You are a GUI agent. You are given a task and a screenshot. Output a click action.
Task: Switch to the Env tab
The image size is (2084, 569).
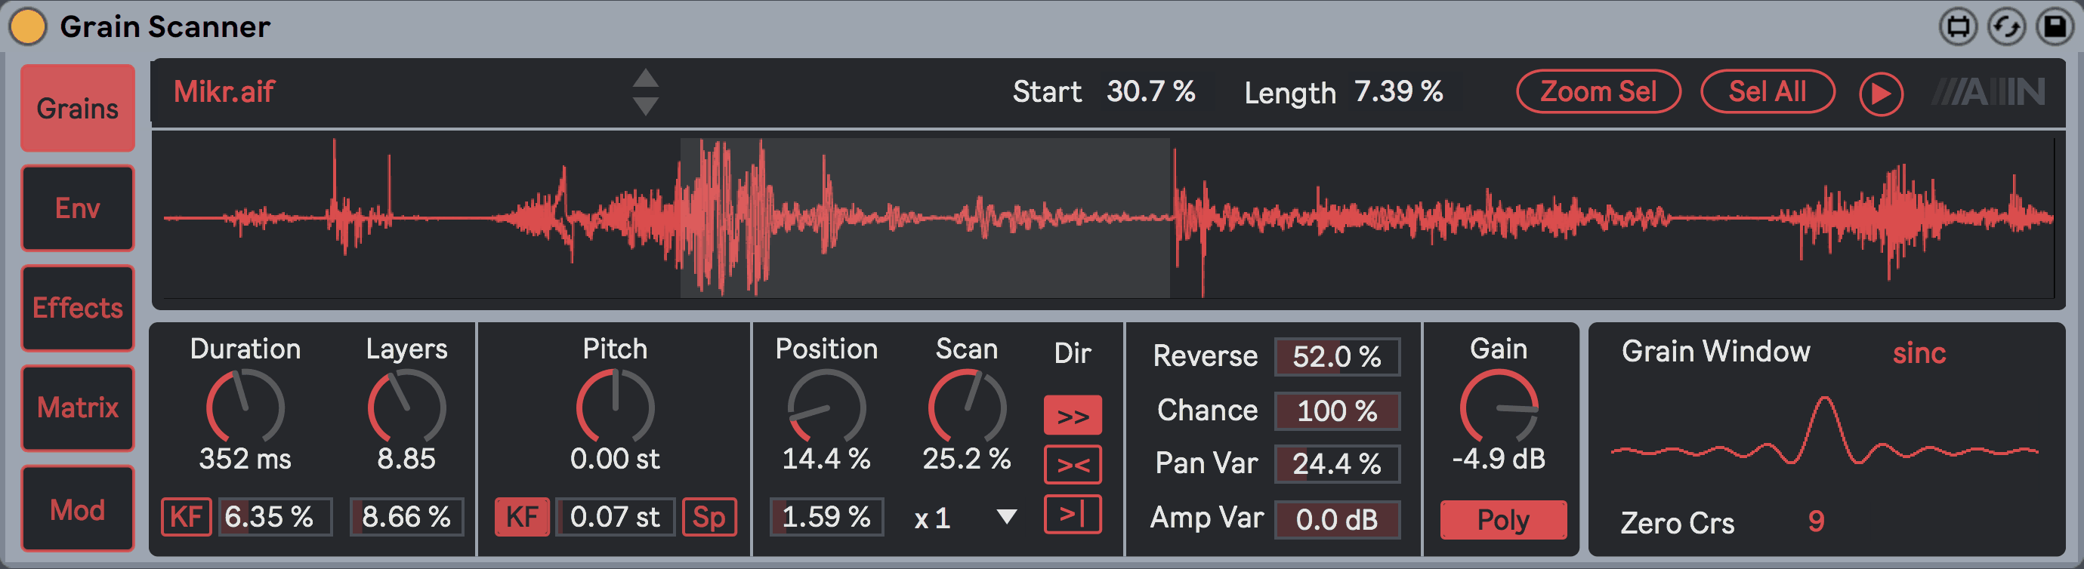pos(78,208)
